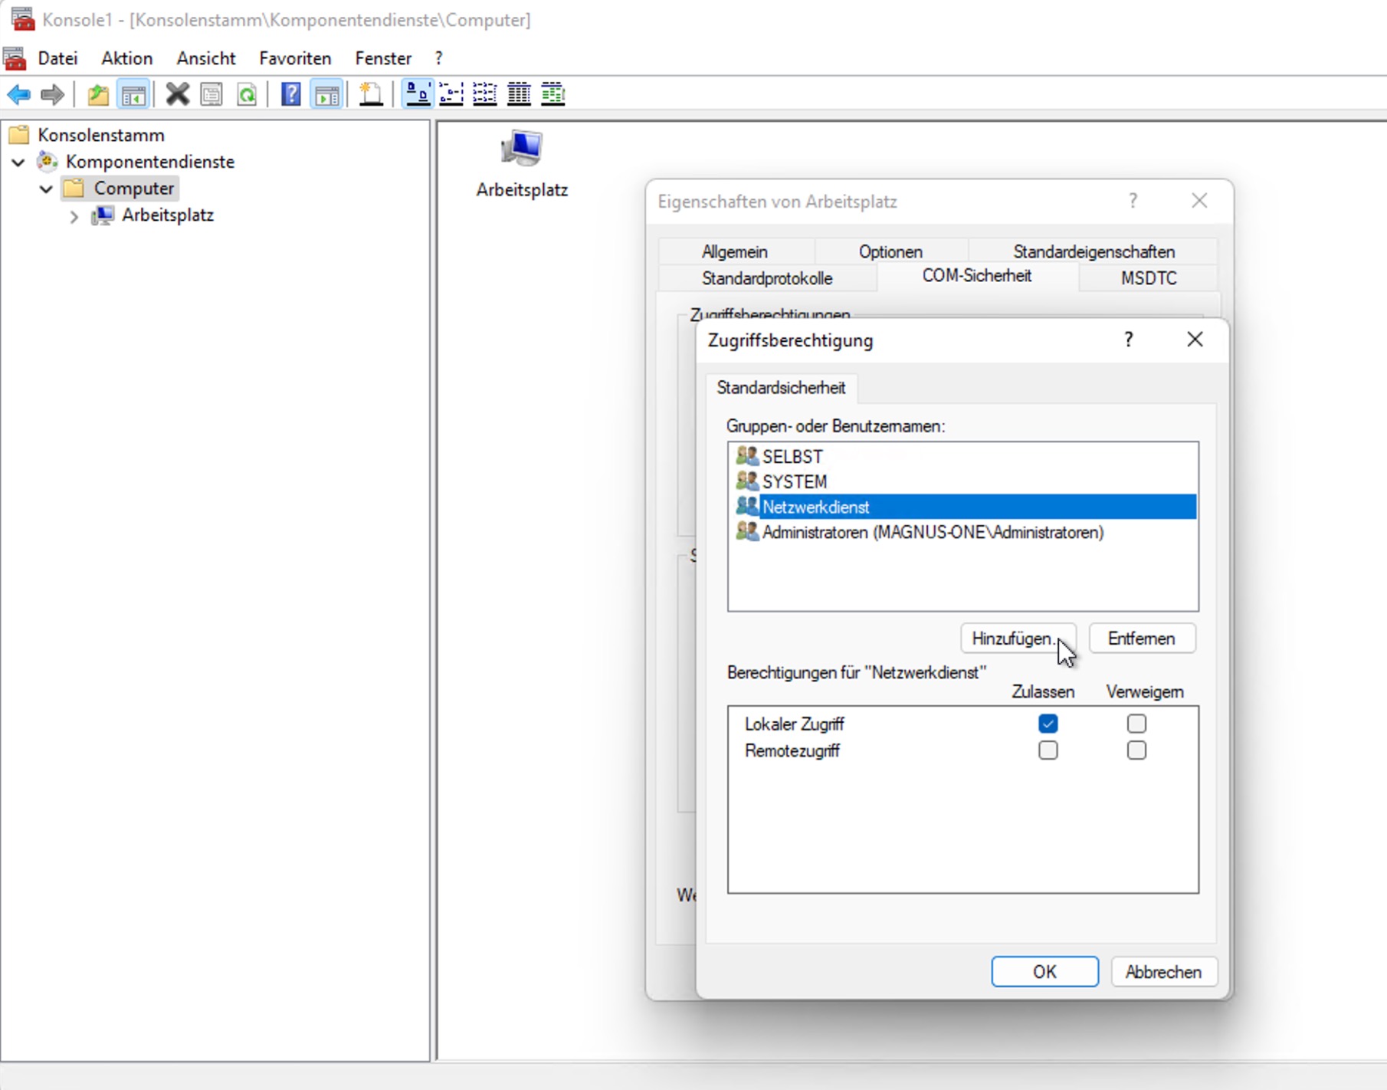1387x1090 pixels.
Task: Click the Back arrow toolbar icon
Action: pos(18,94)
